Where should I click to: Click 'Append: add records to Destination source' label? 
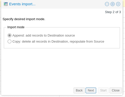coord(44,36)
